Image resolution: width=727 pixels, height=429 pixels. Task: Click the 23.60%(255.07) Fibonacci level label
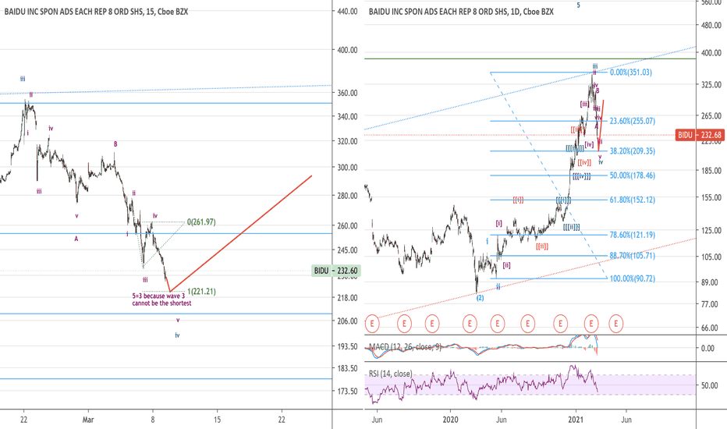[633, 121]
